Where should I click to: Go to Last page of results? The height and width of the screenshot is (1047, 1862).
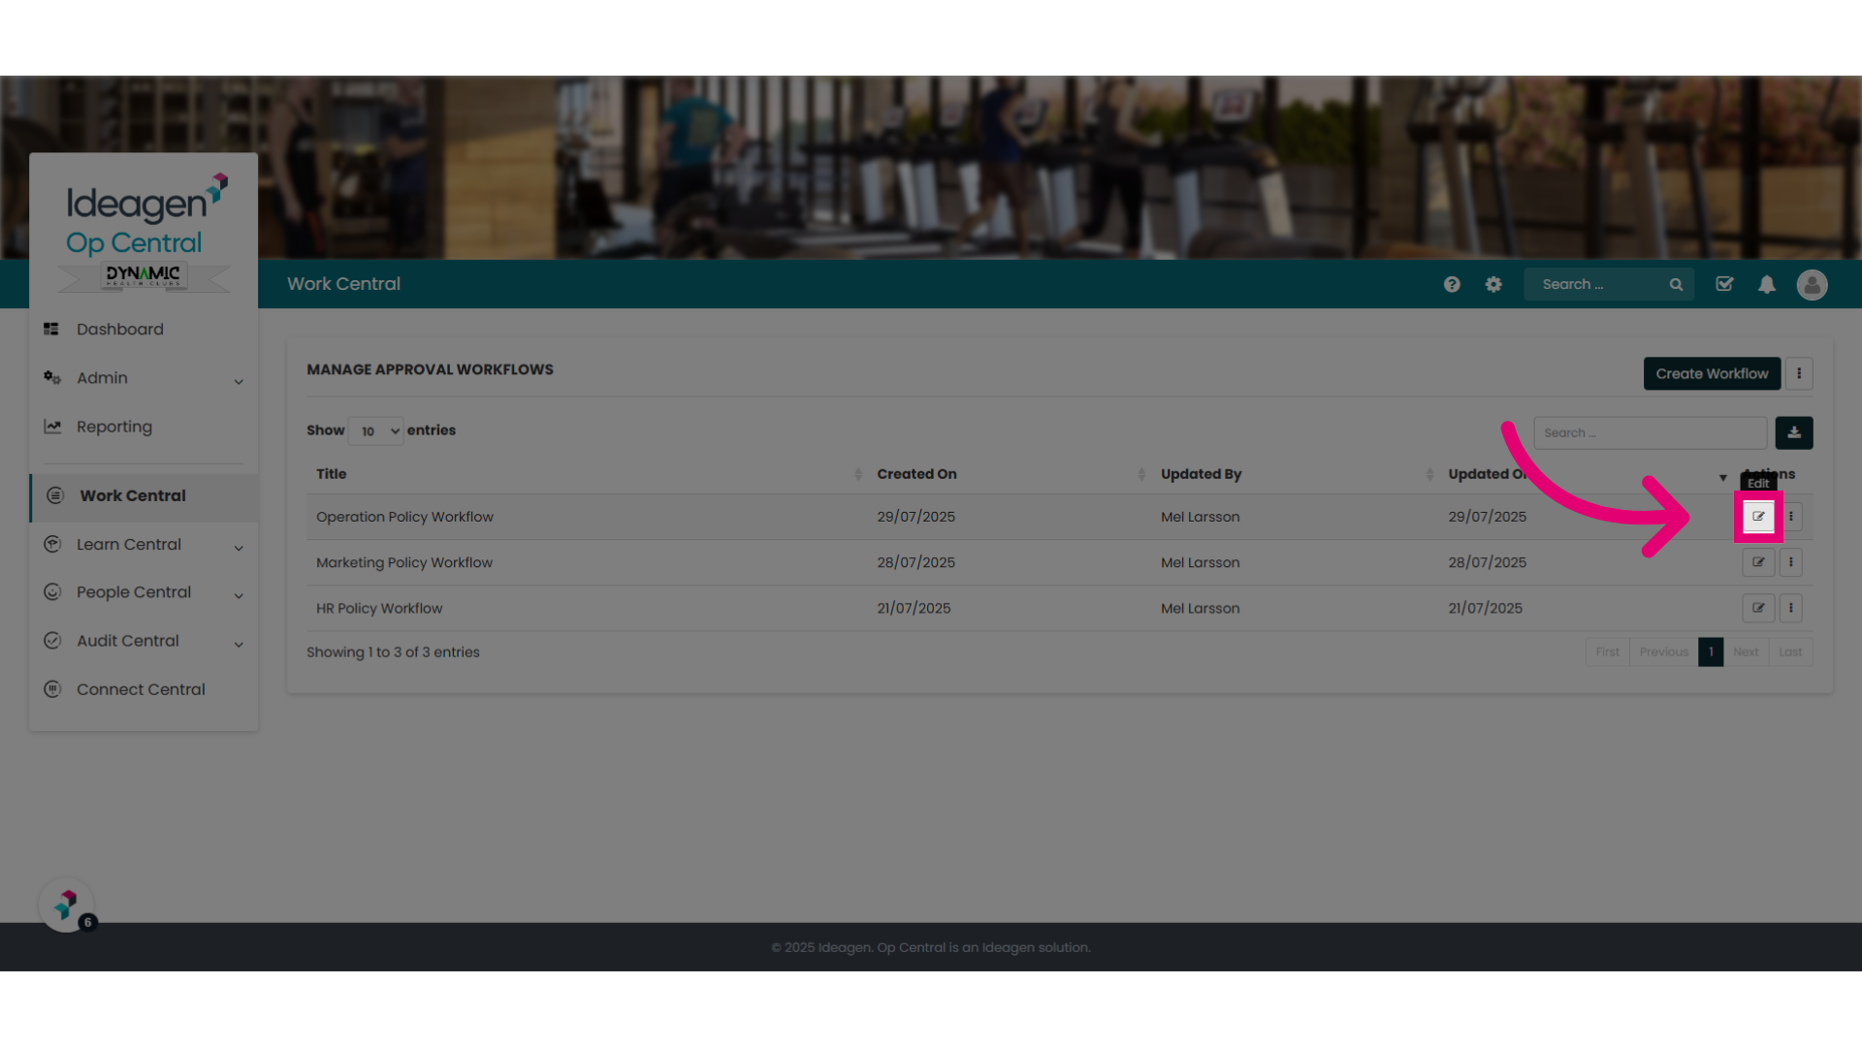click(1790, 651)
